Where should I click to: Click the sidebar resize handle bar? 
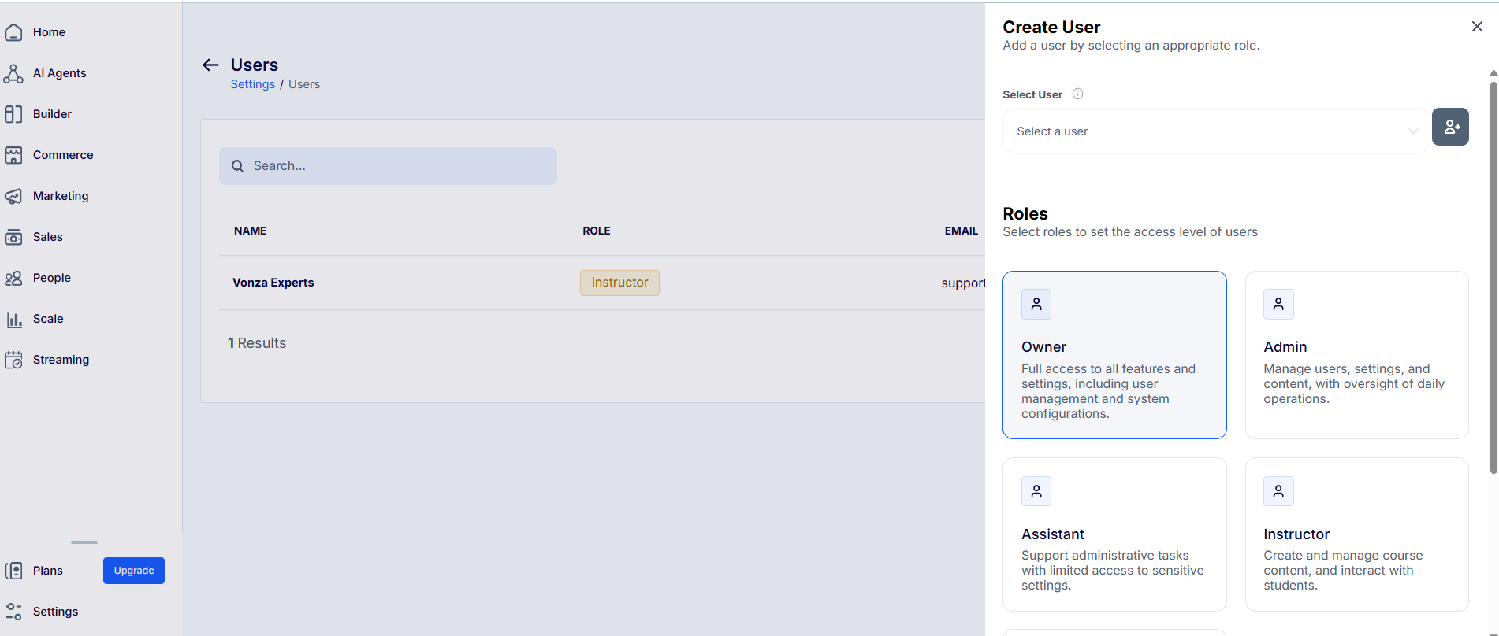[x=84, y=542]
